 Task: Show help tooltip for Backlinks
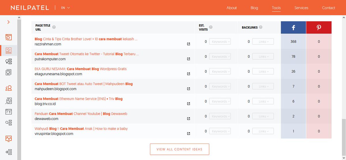coord(261,27)
